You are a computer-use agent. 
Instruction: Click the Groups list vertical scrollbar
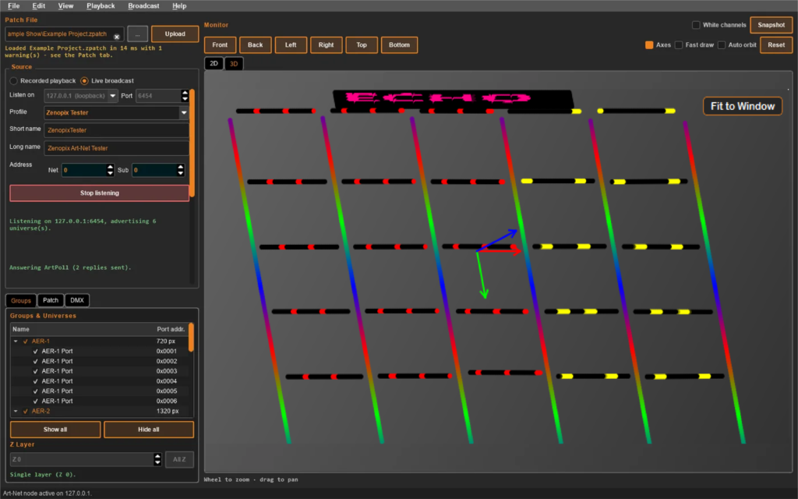pyautogui.click(x=192, y=337)
